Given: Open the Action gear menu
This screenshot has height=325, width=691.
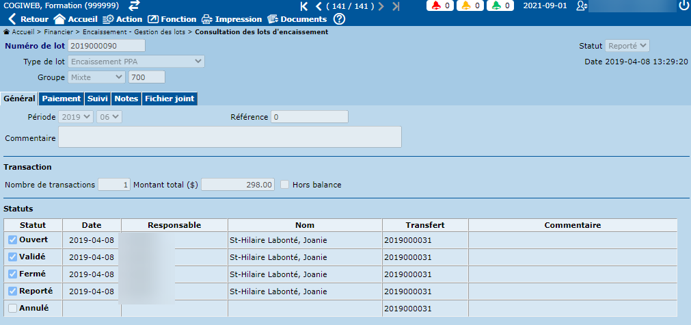Looking at the screenshot, I should [108, 19].
